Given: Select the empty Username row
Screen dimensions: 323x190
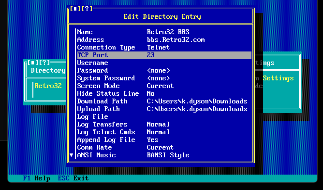Looking at the screenshot, I should (x=164, y=63).
